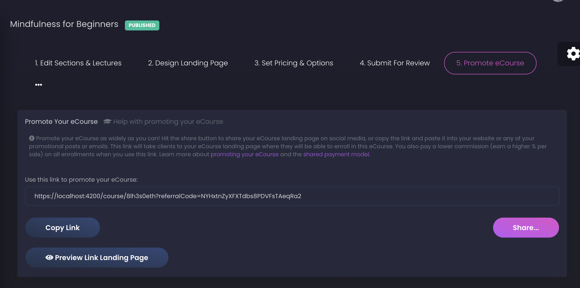The height and width of the screenshot is (288, 580).
Task: Open the 'promoting your eCourse' link
Action: point(244,154)
